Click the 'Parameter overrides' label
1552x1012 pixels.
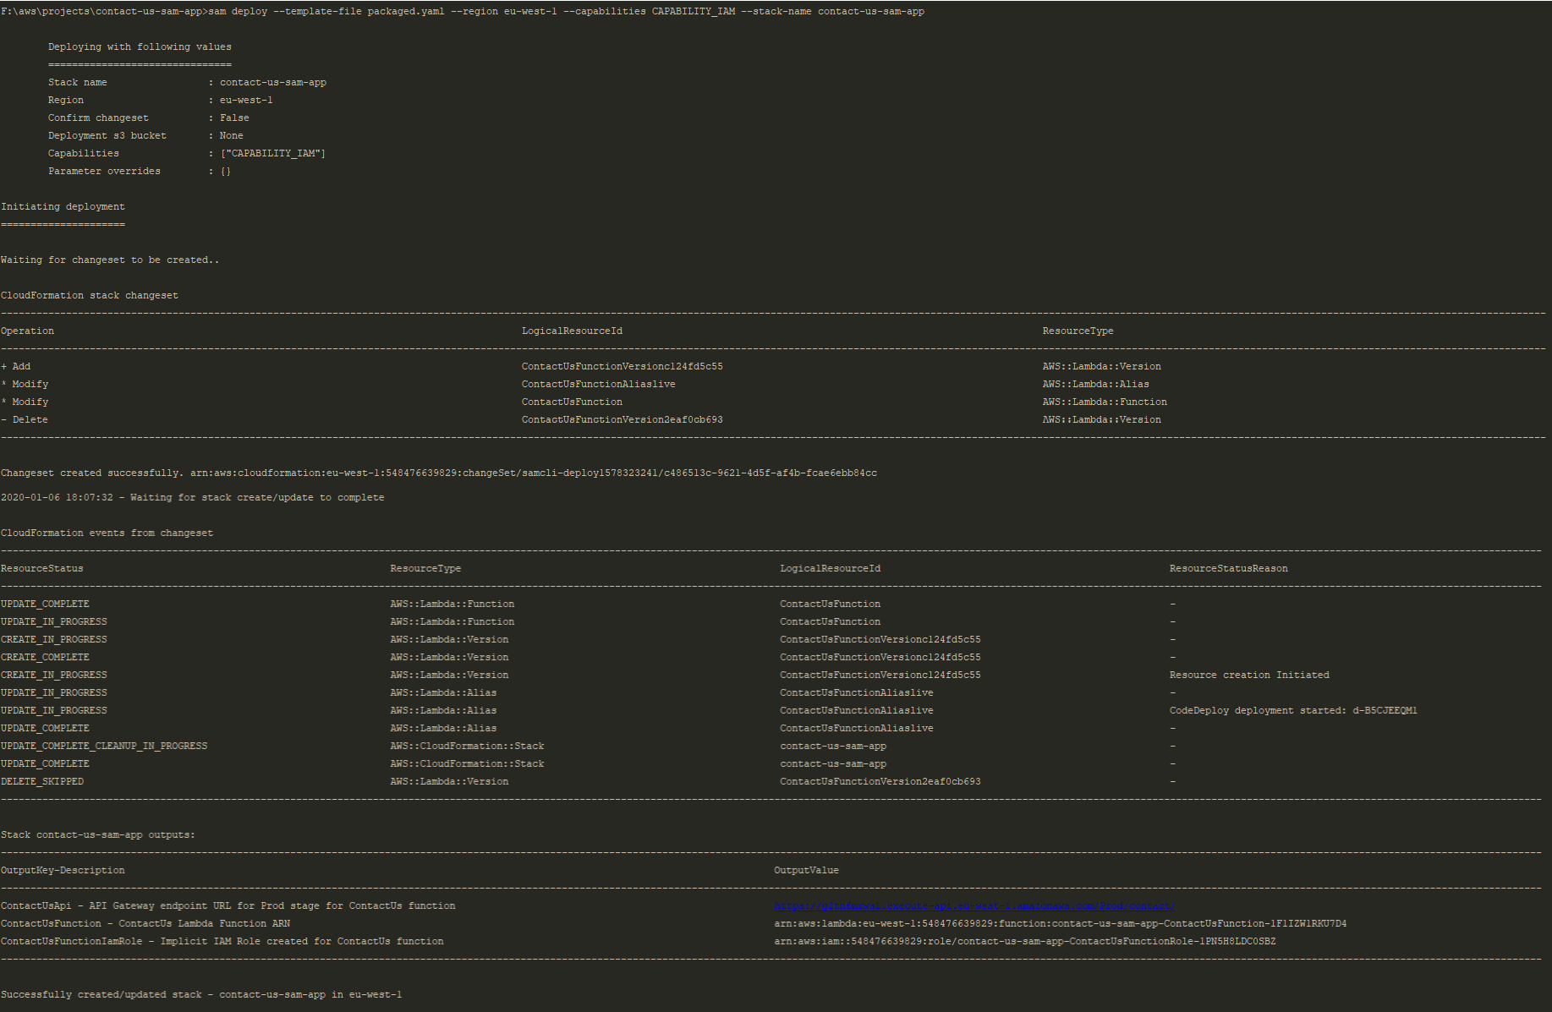click(x=104, y=172)
